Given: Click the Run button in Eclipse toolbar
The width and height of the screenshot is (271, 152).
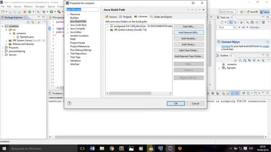Looking at the screenshot, I should (x=51, y=12).
